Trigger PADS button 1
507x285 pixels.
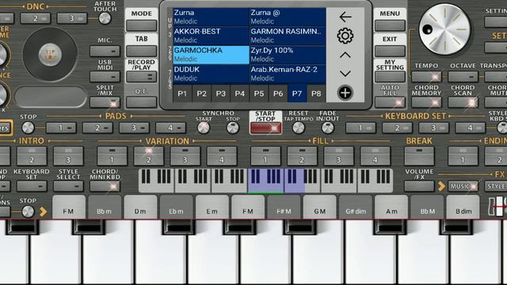(x=61, y=128)
